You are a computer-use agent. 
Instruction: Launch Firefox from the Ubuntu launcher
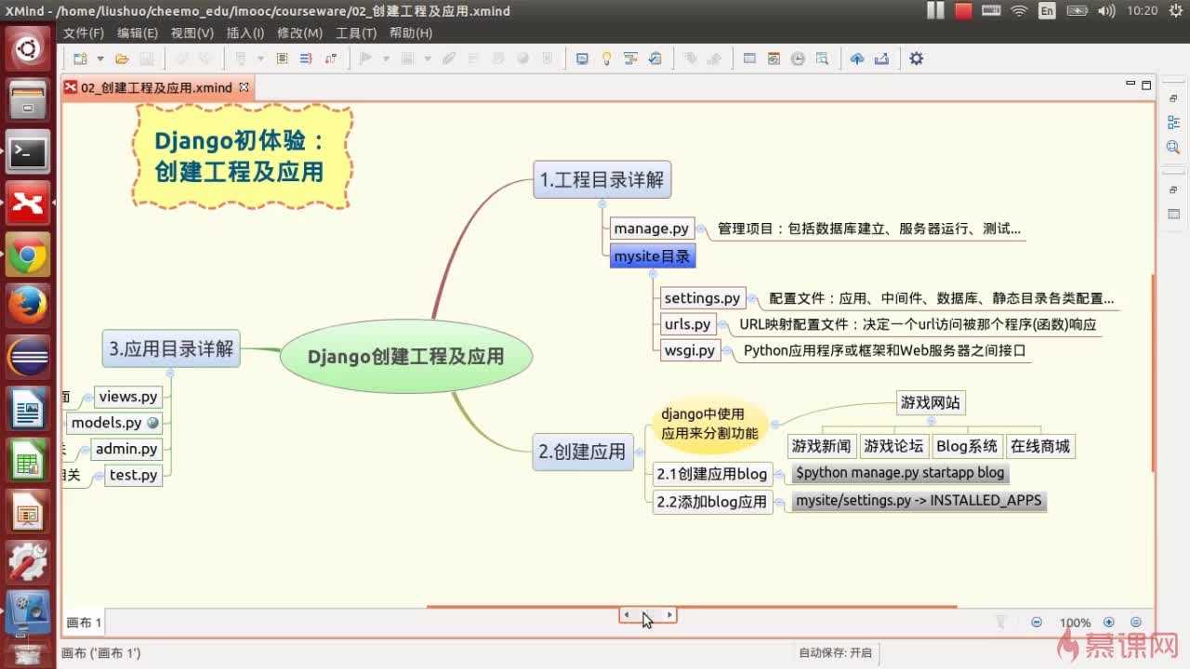[x=28, y=305]
